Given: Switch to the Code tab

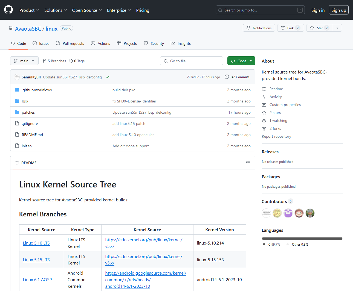Looking at the screenshot, I should [18, 43].
